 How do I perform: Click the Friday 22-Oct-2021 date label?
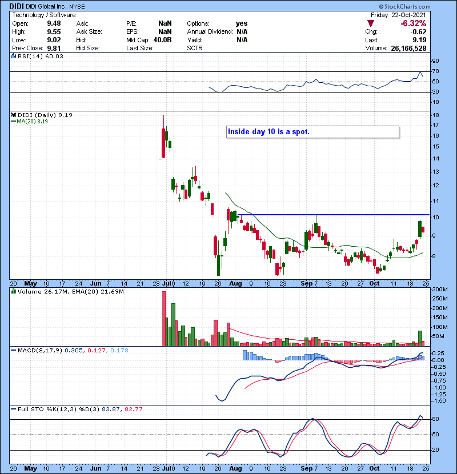pyautogui.click(x=398, y=15)
